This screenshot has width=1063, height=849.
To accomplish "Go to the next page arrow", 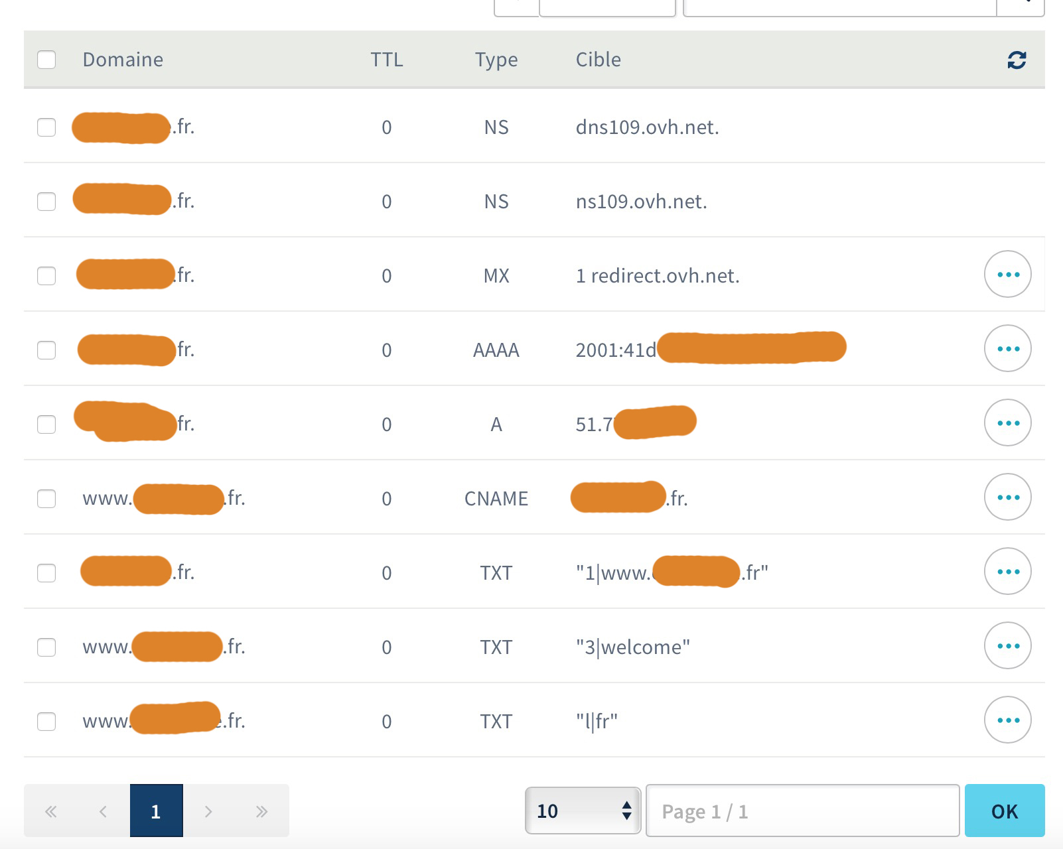I will click(x=208, y=811).
